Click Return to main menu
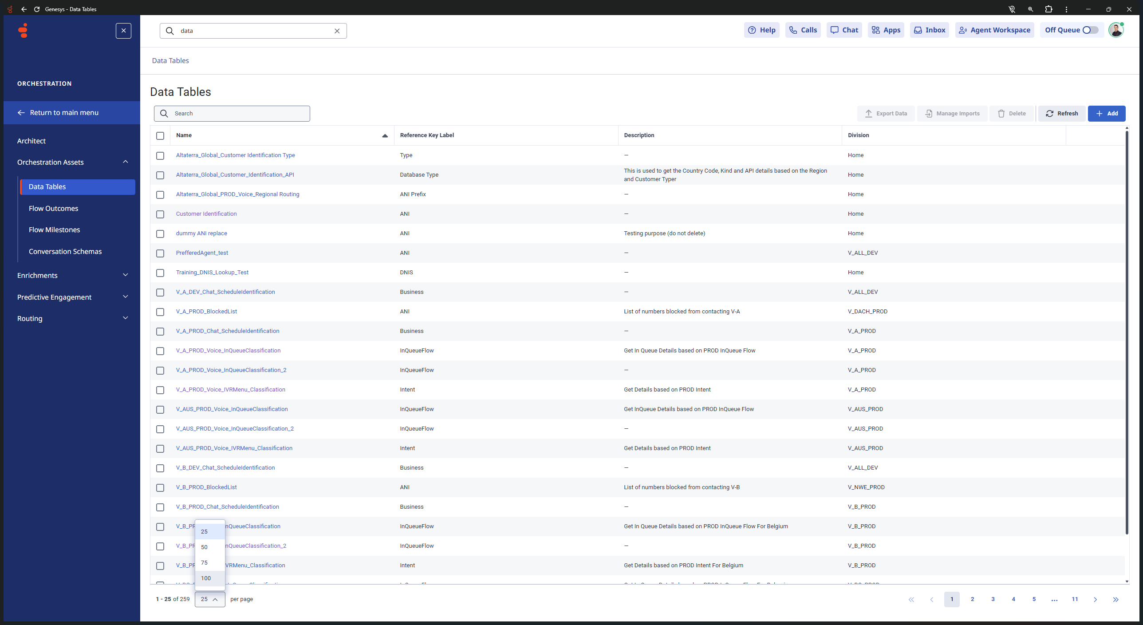The image size is (1143, 625). (72, 113)
